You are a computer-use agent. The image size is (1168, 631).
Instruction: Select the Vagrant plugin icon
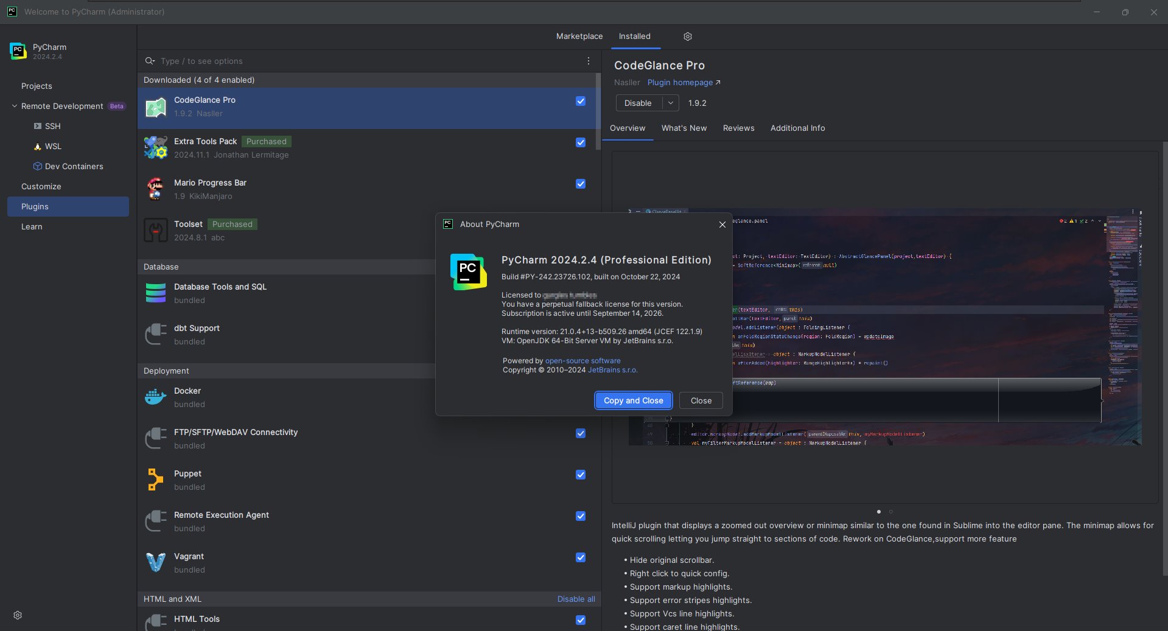click(156, 563)
